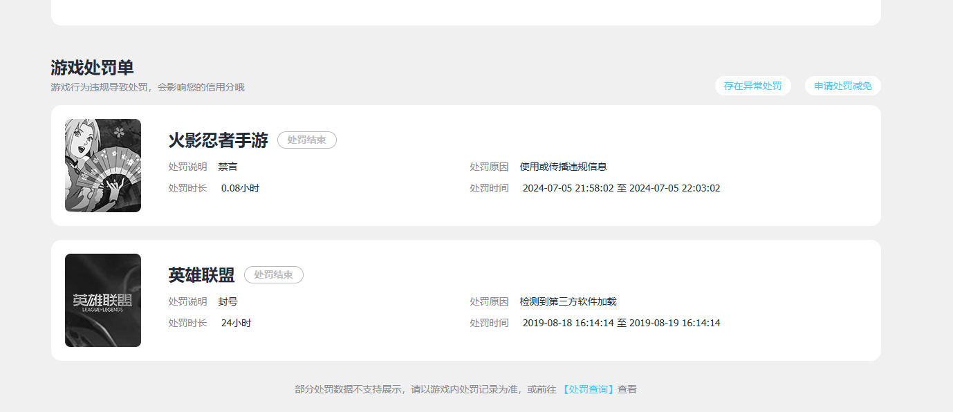Click the 存在异常处罚 button
Screen dimensions: 953x412
tap(752, 86)
